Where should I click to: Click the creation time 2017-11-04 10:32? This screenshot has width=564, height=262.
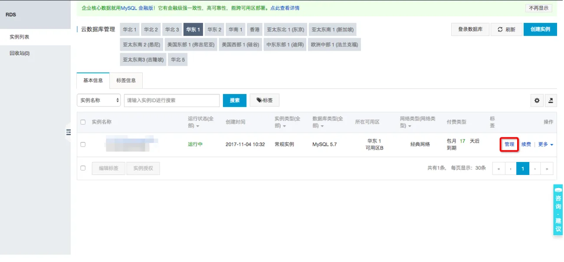245,144
